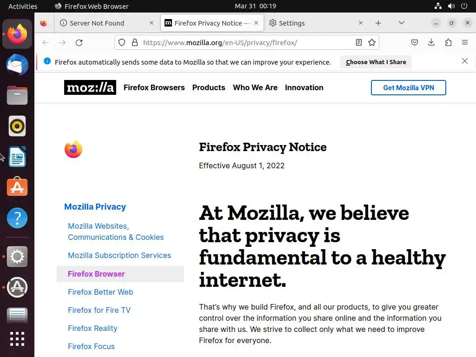Close the Server Not Found tab
Viewport: 476px width, 357px height.
(x=152, y=23)
